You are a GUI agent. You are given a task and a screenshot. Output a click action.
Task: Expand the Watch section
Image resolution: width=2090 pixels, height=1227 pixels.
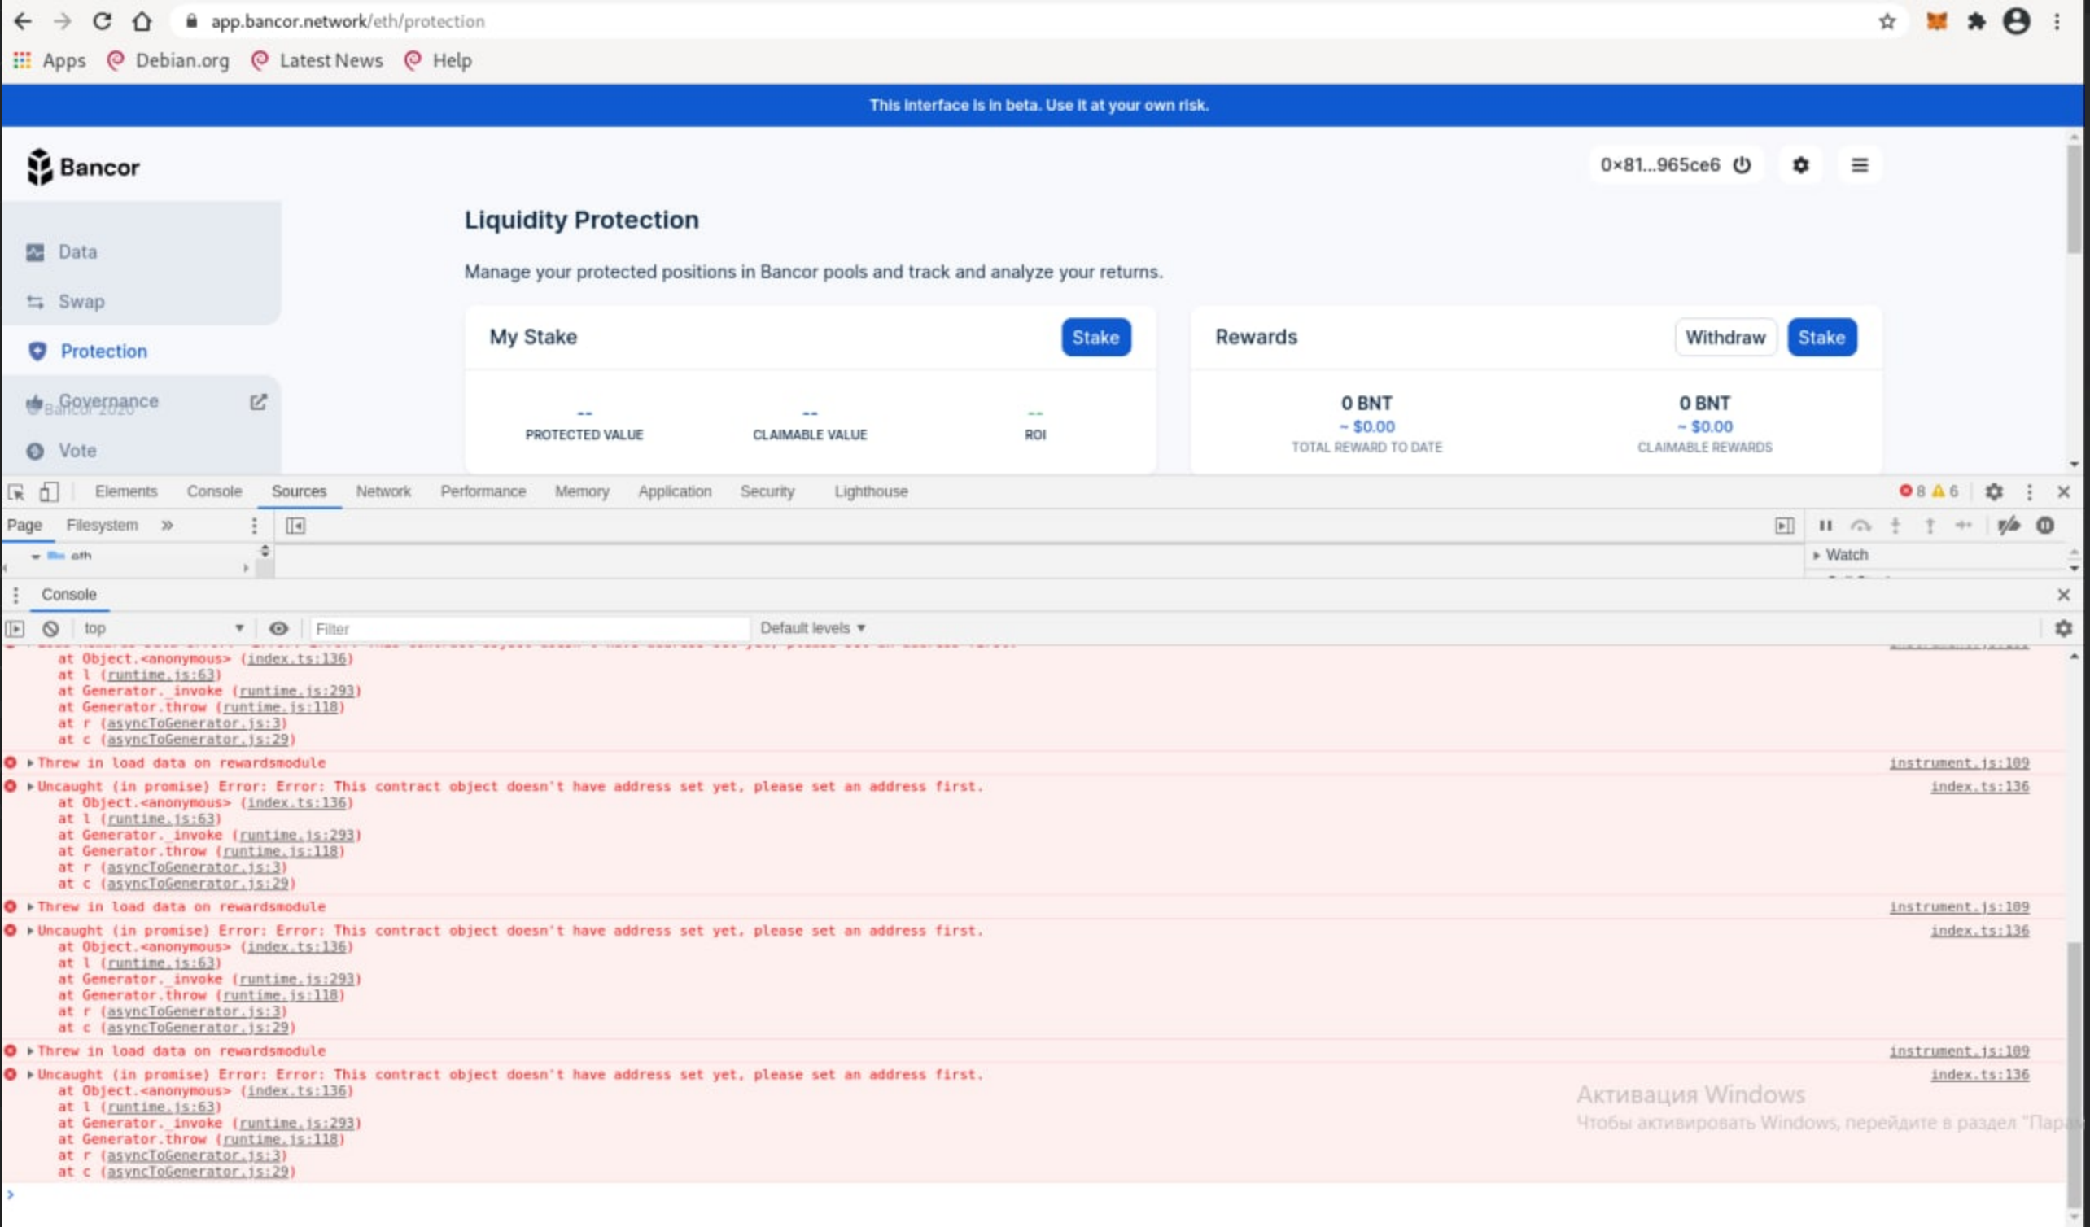coord(1840,555)
